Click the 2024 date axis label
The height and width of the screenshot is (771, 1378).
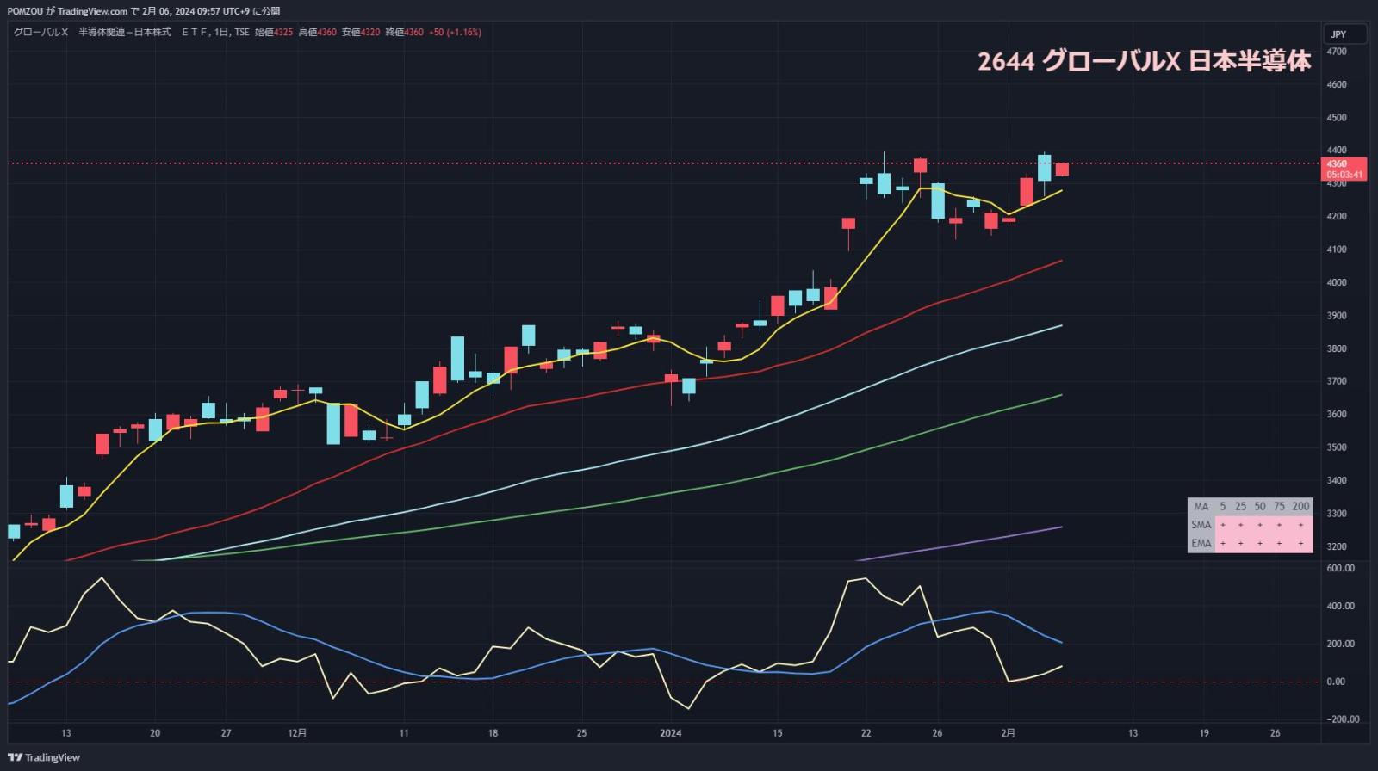[670, 733]
